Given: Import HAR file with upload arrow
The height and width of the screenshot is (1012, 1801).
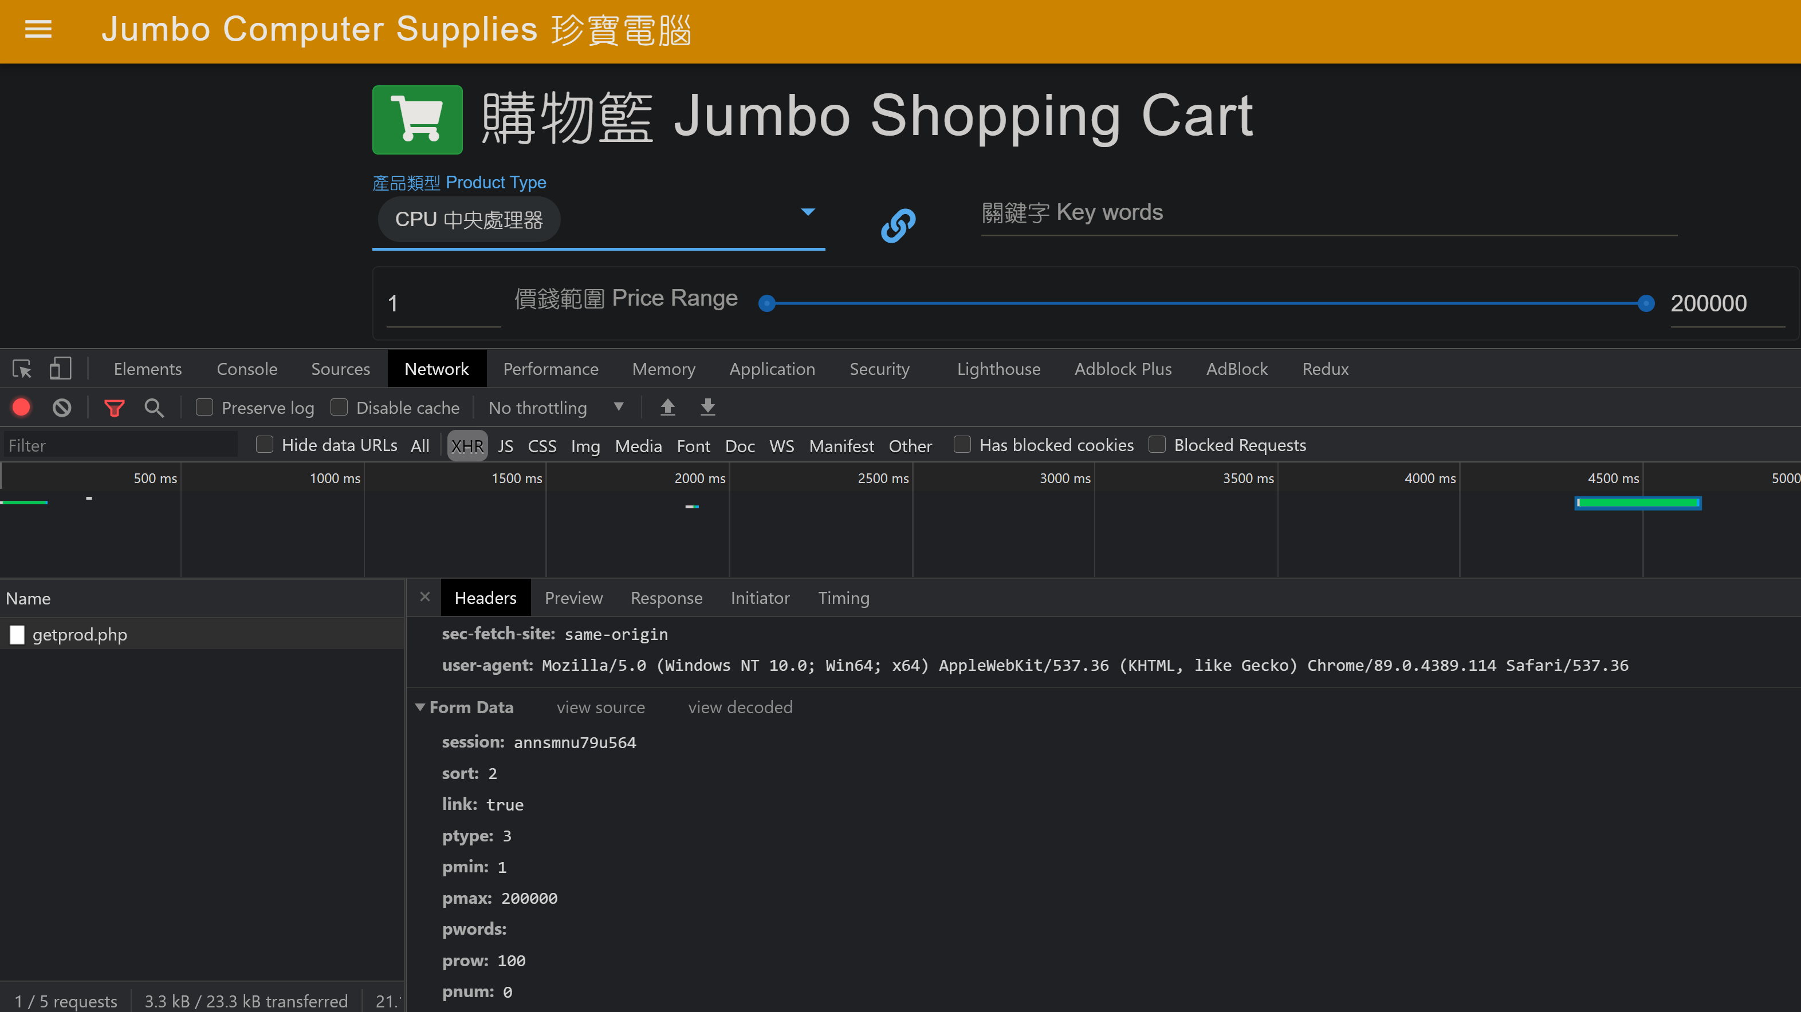Looking at the screenshot, I should coord(668,407).
